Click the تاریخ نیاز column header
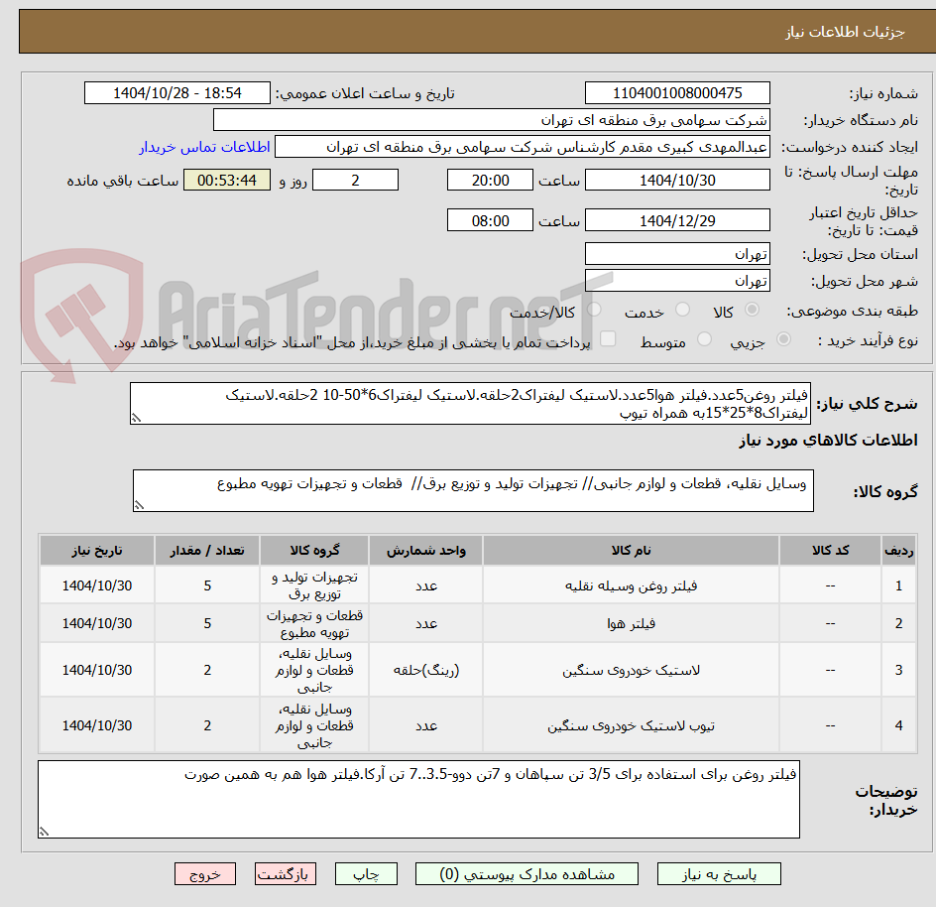Viewport: 936px width, 907px height. click(x=97, y=551)
